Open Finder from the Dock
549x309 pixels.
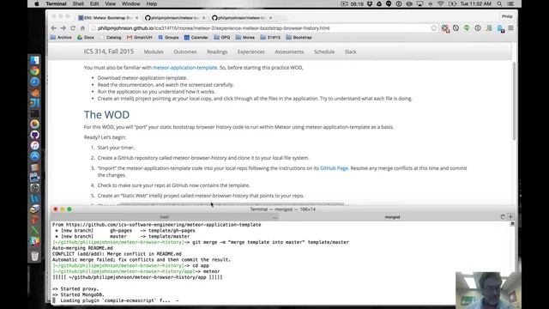[34, 60]
